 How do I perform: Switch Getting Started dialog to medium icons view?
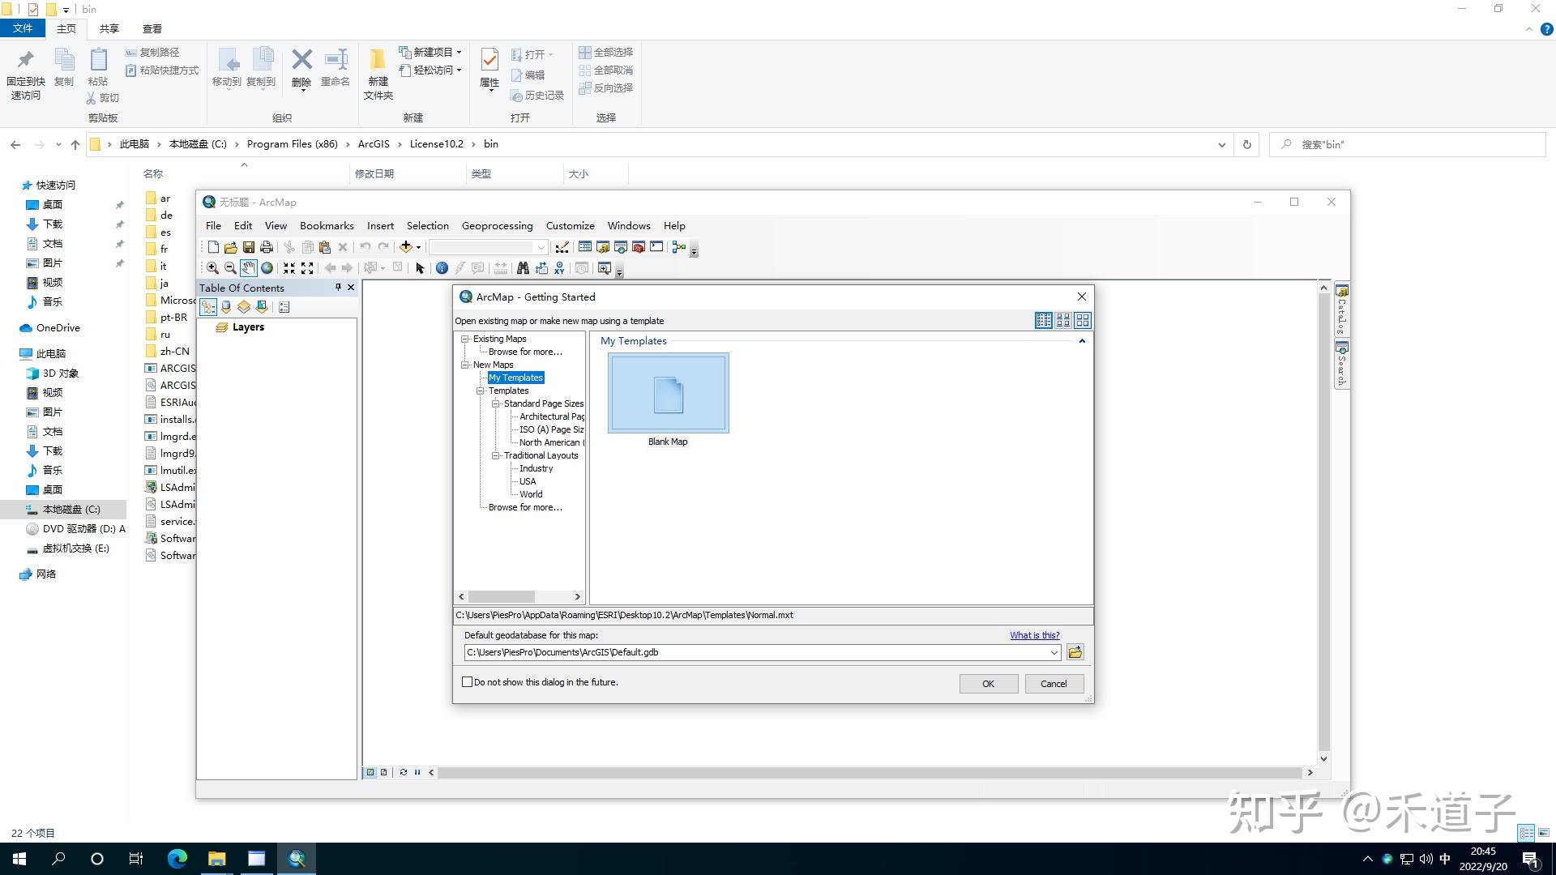tap(1063, 321)
